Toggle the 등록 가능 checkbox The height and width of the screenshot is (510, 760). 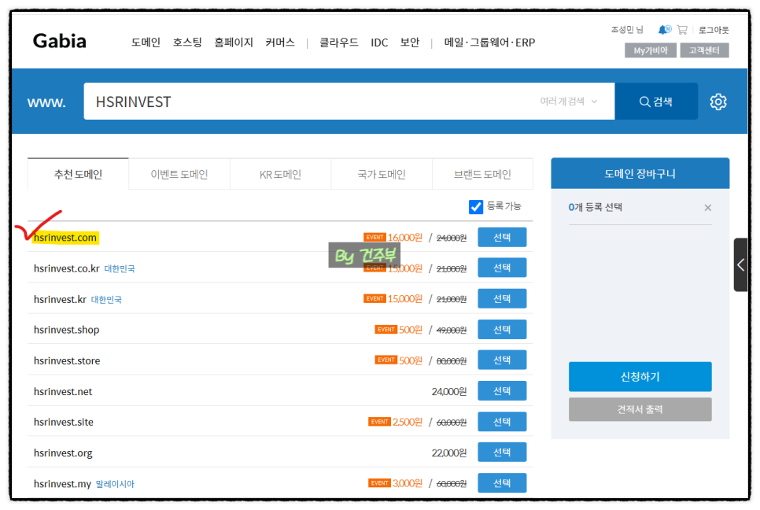coord(476,206)
